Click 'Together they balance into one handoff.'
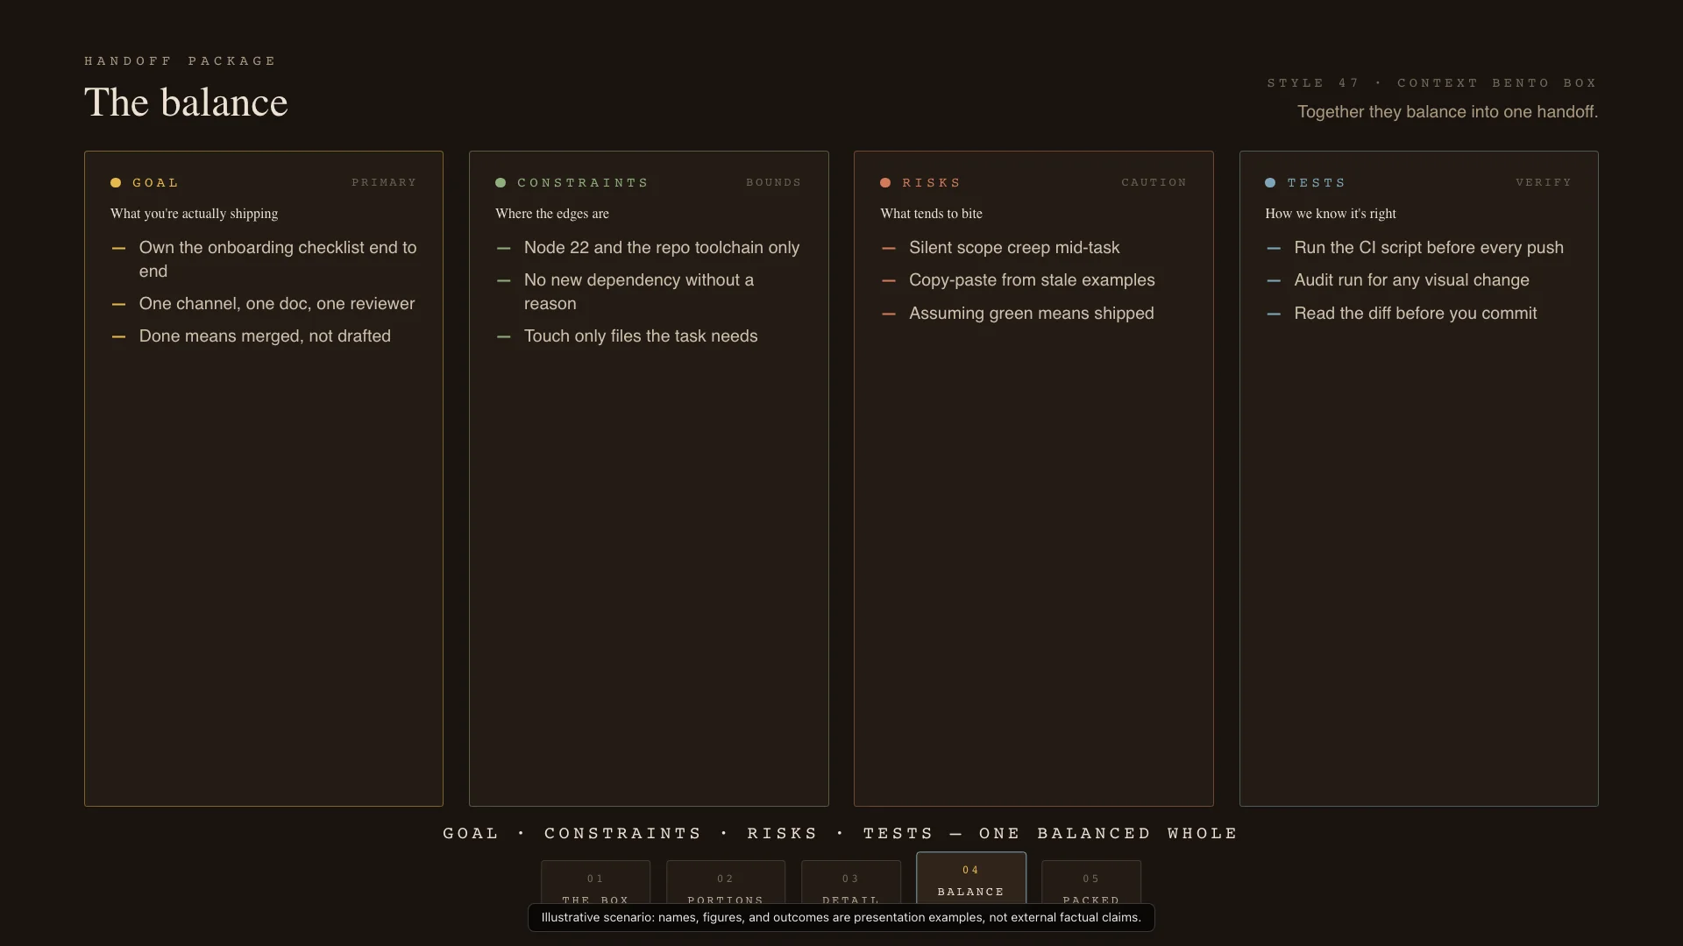 coord(1447,112)
